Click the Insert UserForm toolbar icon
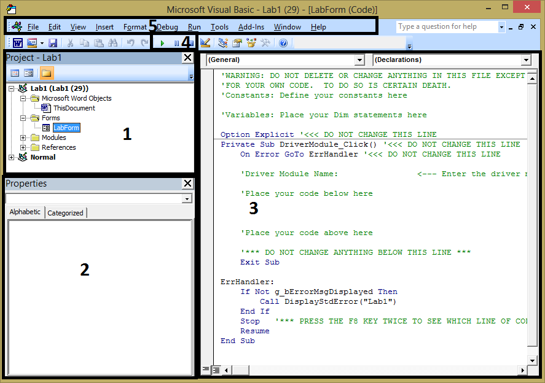 coord(32,43)
